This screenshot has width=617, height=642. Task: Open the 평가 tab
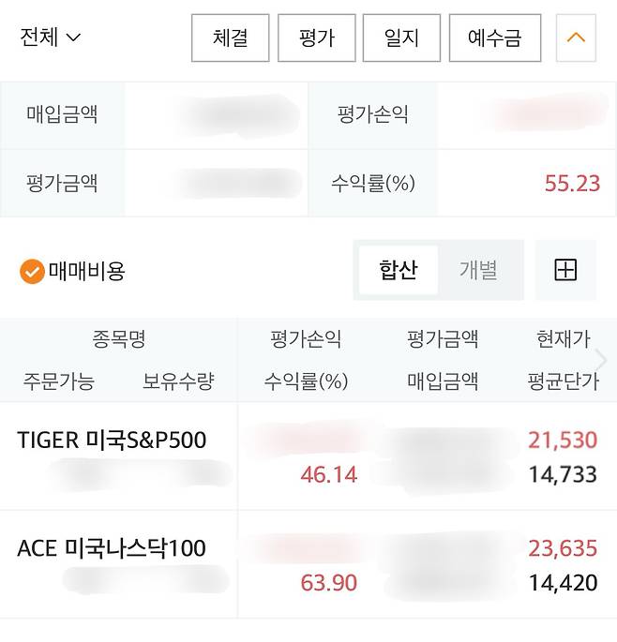pos(316,38)
